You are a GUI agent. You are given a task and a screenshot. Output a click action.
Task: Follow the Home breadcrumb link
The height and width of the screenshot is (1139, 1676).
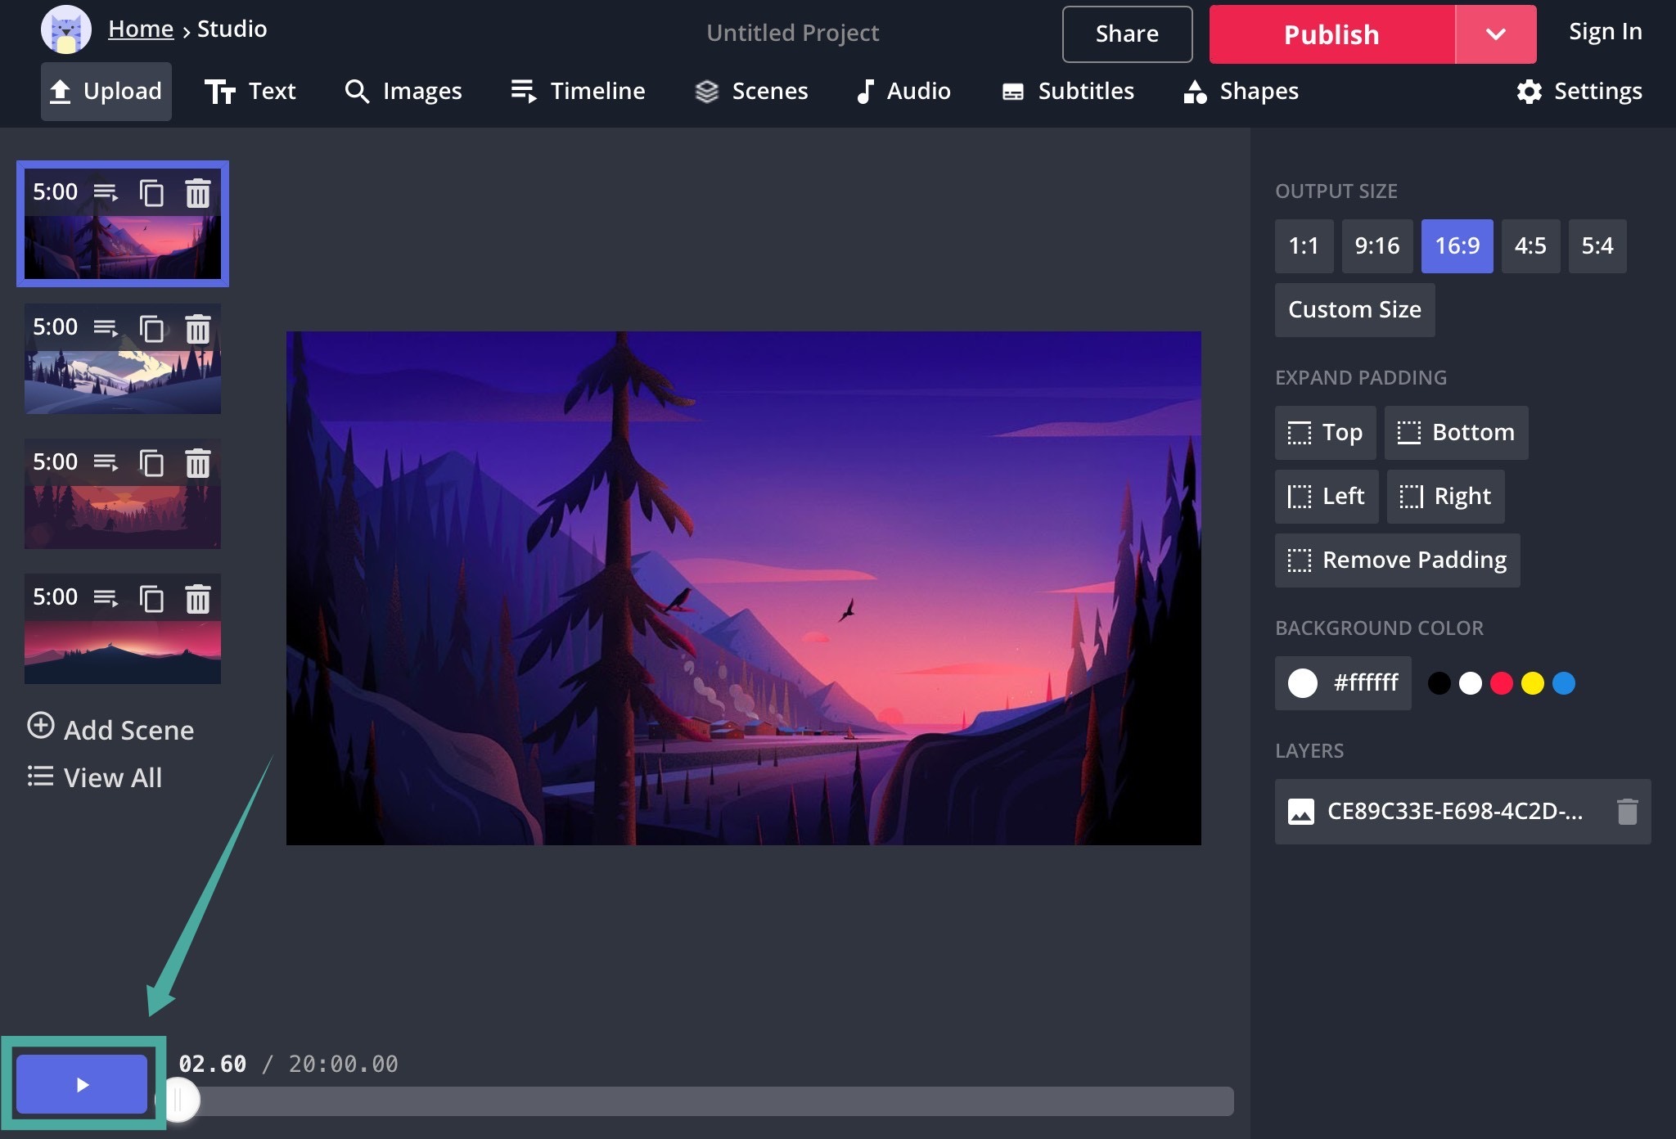141,29
